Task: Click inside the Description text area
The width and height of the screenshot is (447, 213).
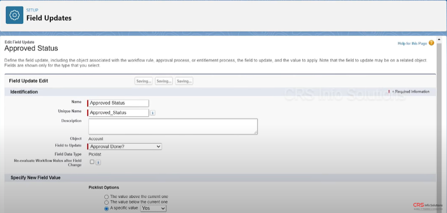Action: point(172,126)
